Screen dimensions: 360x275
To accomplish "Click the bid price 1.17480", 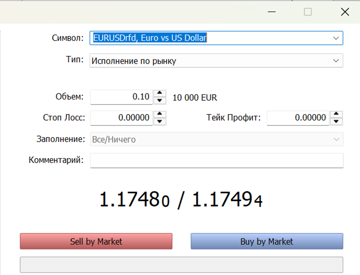I will click(135, 200).
